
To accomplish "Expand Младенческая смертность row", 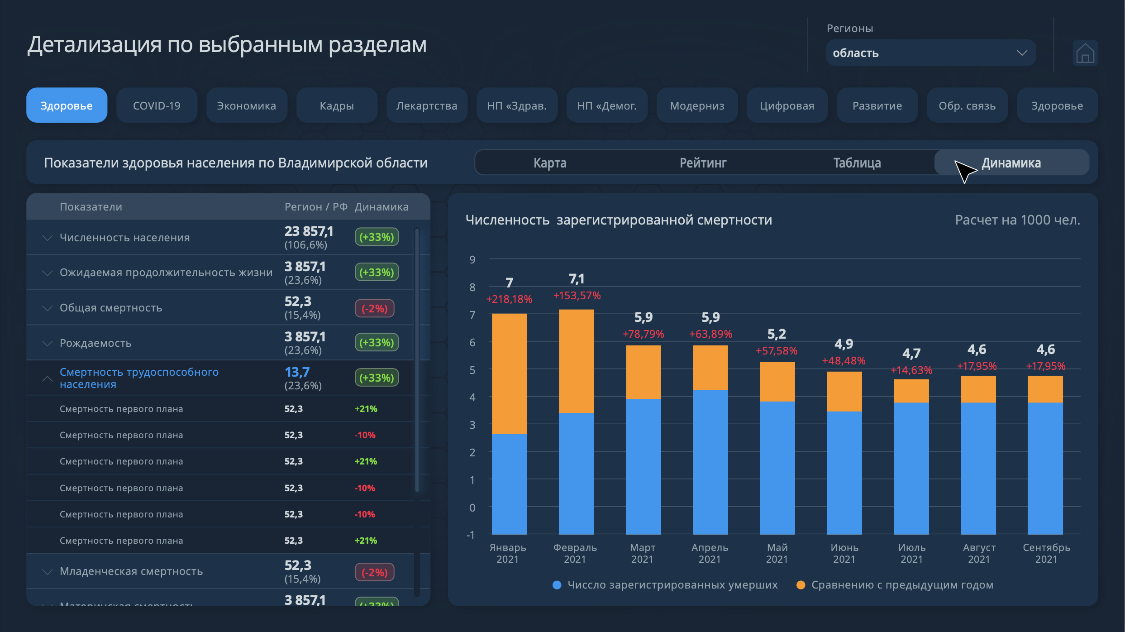I will pyautogui.click(x=47, y=572).
